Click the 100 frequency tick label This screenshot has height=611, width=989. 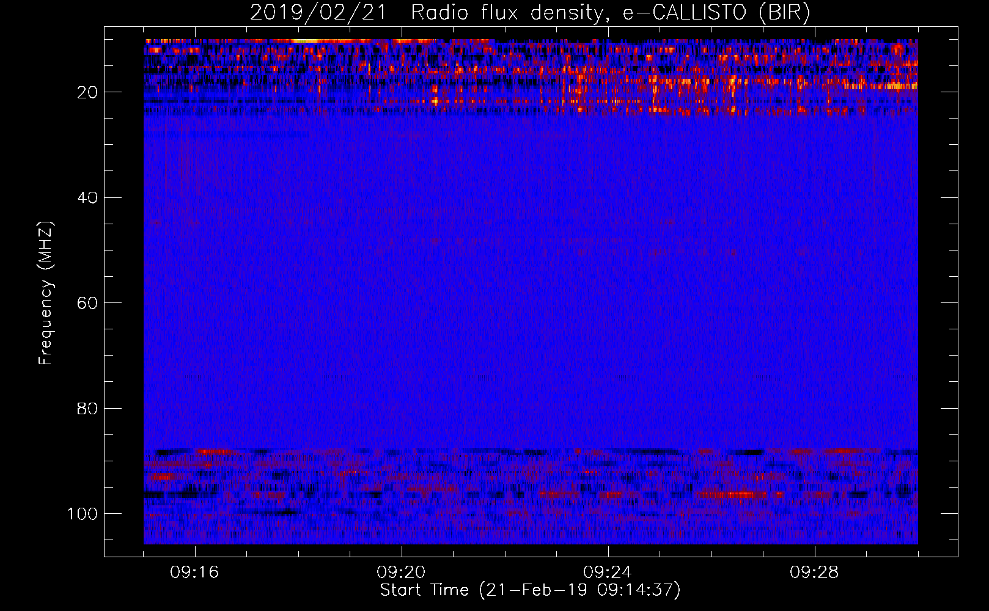[x=83, y=514]
